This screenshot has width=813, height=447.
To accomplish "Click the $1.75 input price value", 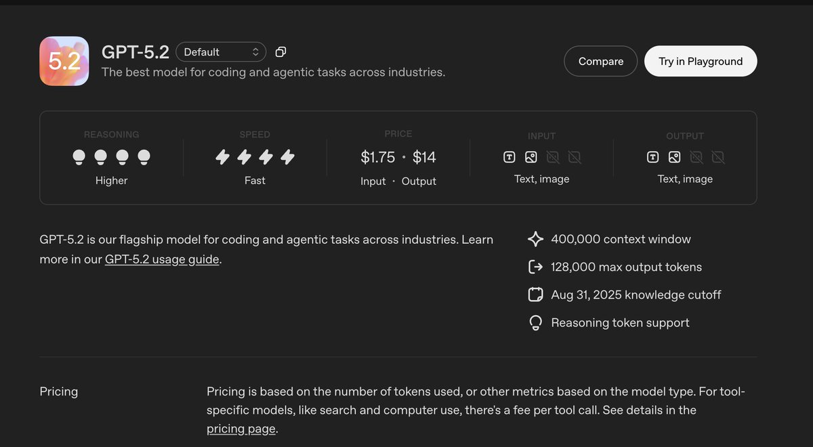I will coord(377,157).
